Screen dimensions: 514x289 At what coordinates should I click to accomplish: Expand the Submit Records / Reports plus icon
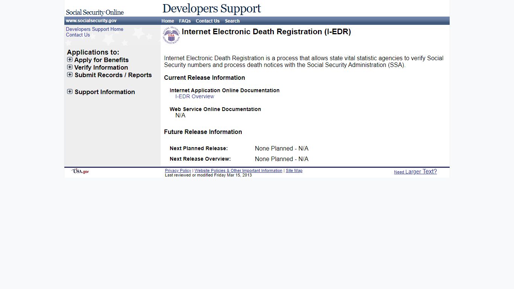[x=70, y=75]
